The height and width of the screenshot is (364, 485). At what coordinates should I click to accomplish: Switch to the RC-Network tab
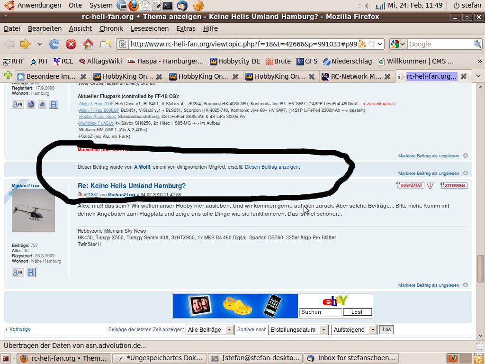coord(356,76)
